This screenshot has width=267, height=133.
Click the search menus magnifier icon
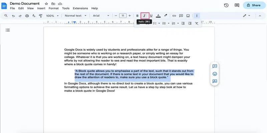pos(6,16)
